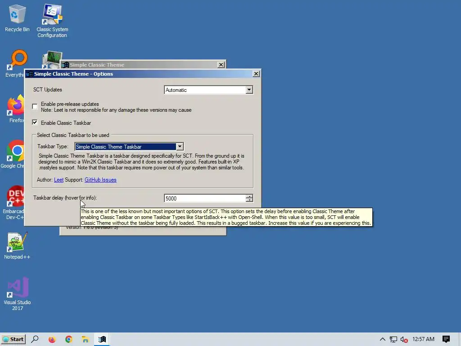Click the Taskbar delay (hover for info) label
Screen dimensions: 461x346
click(x=65, y=198)
